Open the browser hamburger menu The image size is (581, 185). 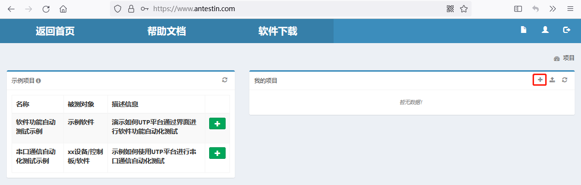(x=570, y=9)
